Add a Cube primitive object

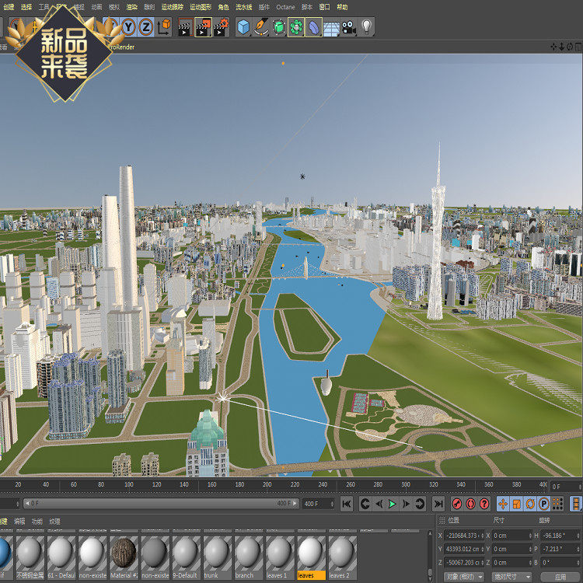tap(243, 27)
